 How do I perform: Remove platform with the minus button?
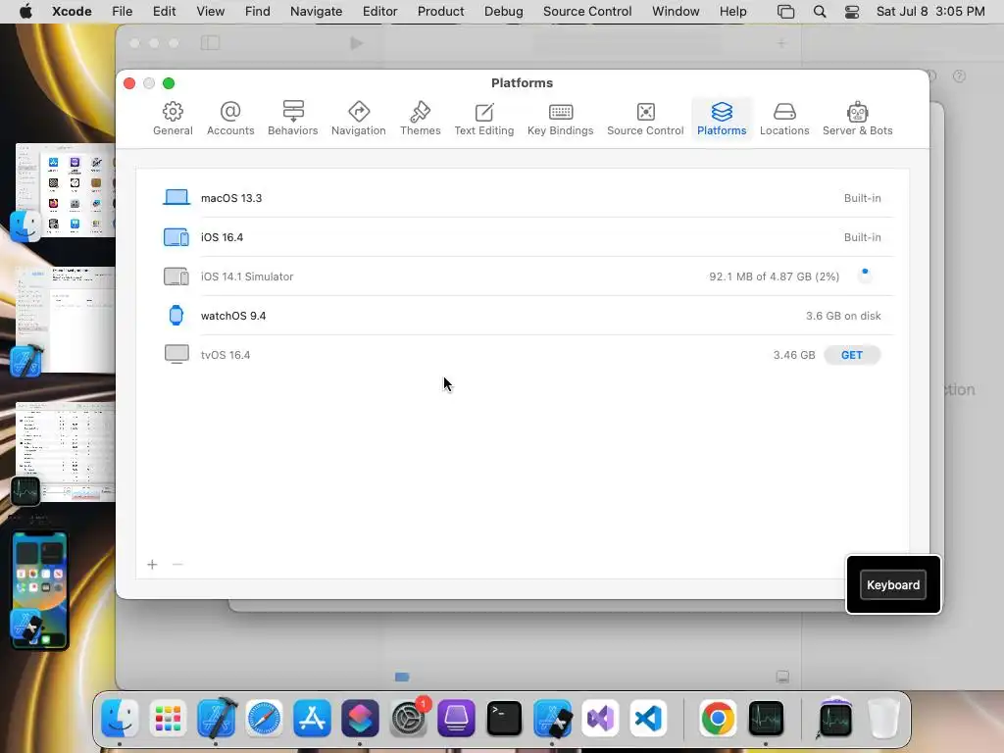177,564
